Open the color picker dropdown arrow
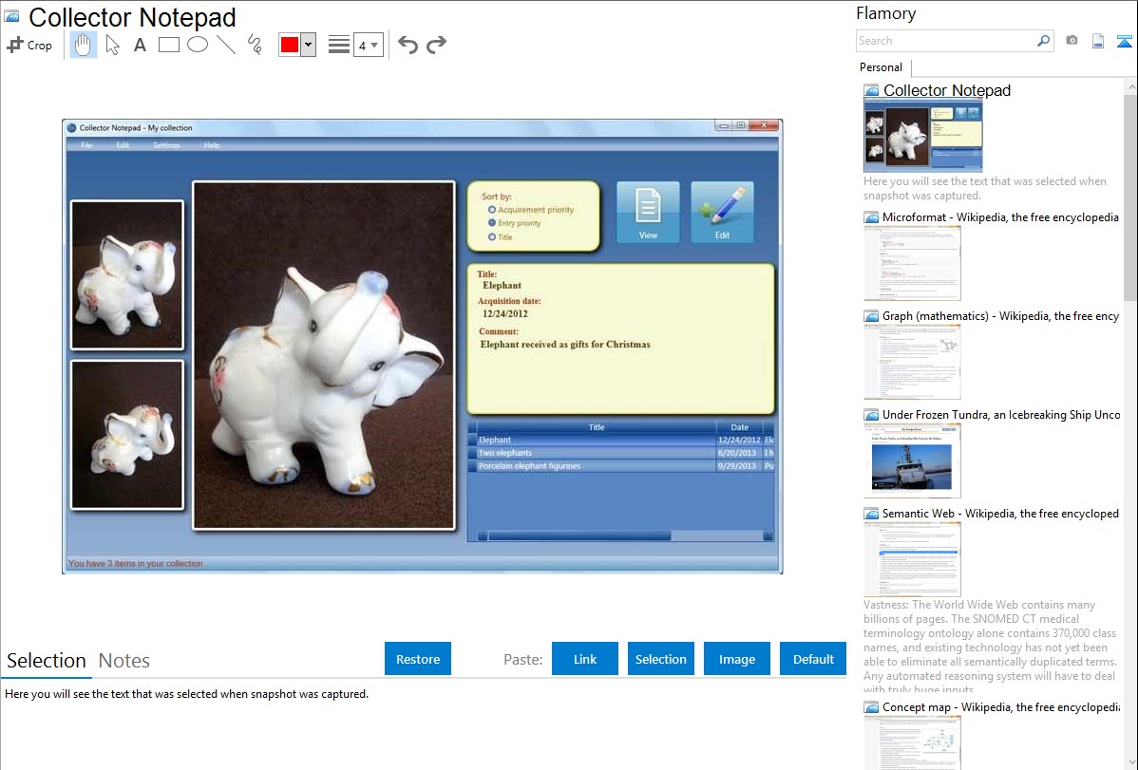1138x770 pixels. click(309, 45)
